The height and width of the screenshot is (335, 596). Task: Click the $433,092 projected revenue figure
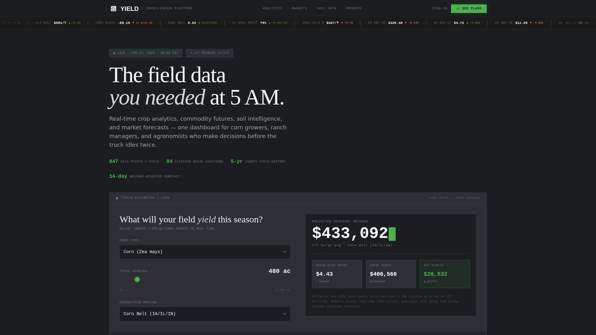[350, 233]
